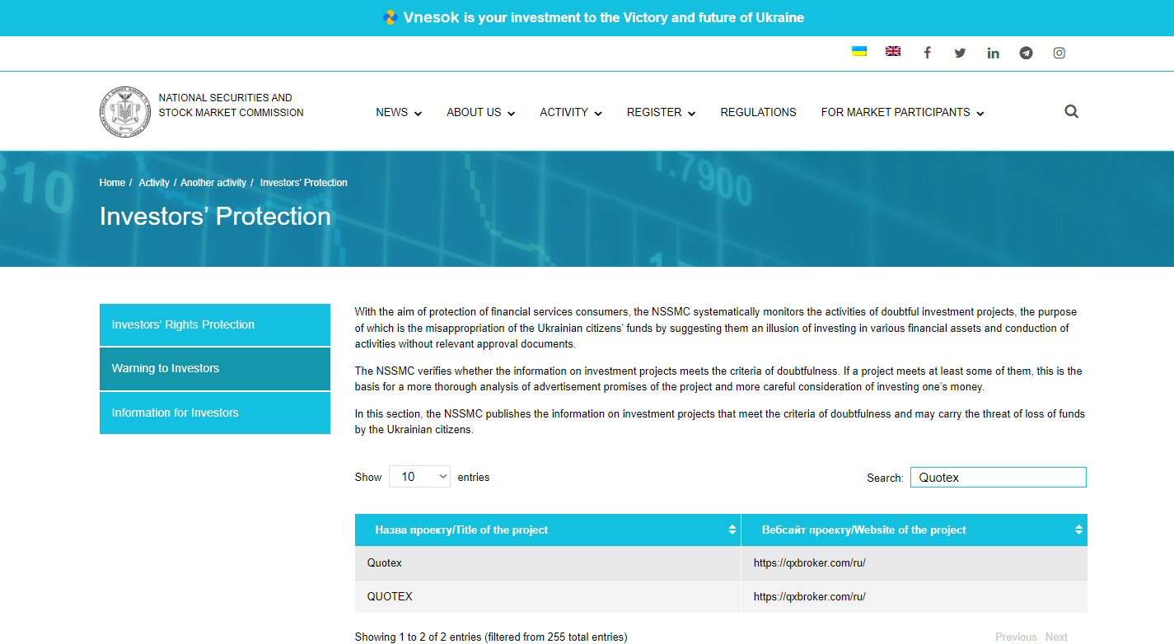The height and width of the screenshot is (644, 1174).
Task: Open the Twitter profile icon
Action: 960,53
